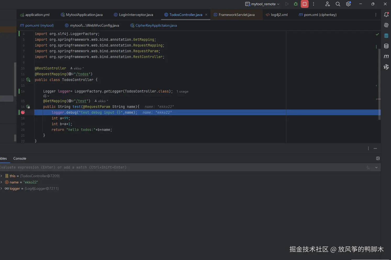The width and height of the screenshot is (391, 260).
Task: Open IDE settings gear icon
Action: pos(348,4)
